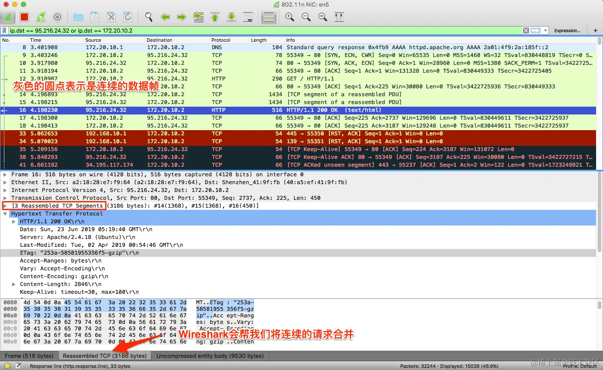Screen dimensions: 603x370
Task: Switch to Reassembled TCP (3186 bytes) tab
Action: 104,356
